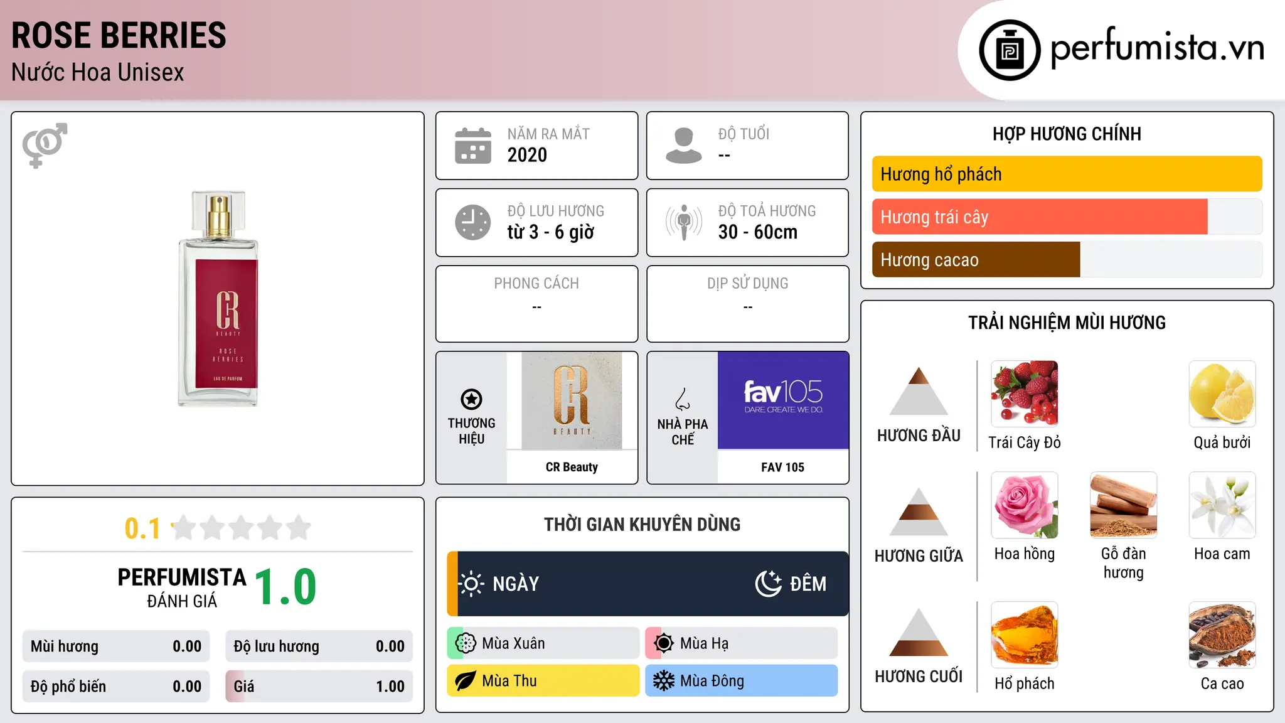Click the moon icon next to Đêm
This screenshot has width=1285, height=723.
pyautogui.click(x=769, y=584)
